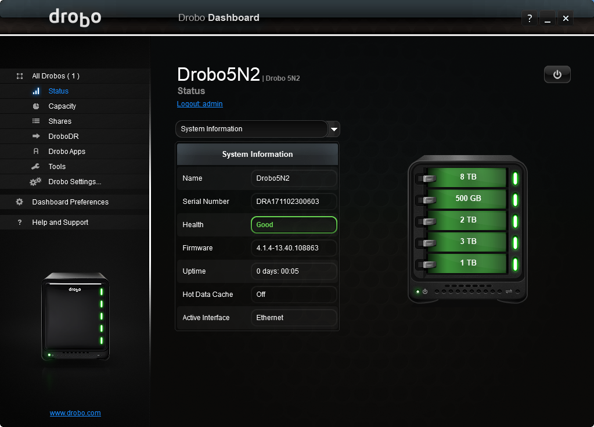Click the serial number DRA171102300603
Viewport: 594px width, 427px height.
coord(294,202)
